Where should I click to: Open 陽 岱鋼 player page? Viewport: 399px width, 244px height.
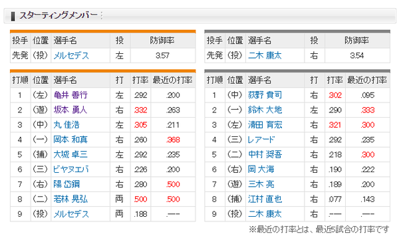[66, 184]
